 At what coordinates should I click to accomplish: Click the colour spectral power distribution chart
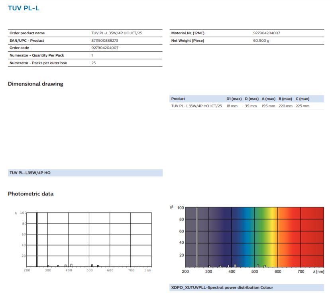pos(247,240)
